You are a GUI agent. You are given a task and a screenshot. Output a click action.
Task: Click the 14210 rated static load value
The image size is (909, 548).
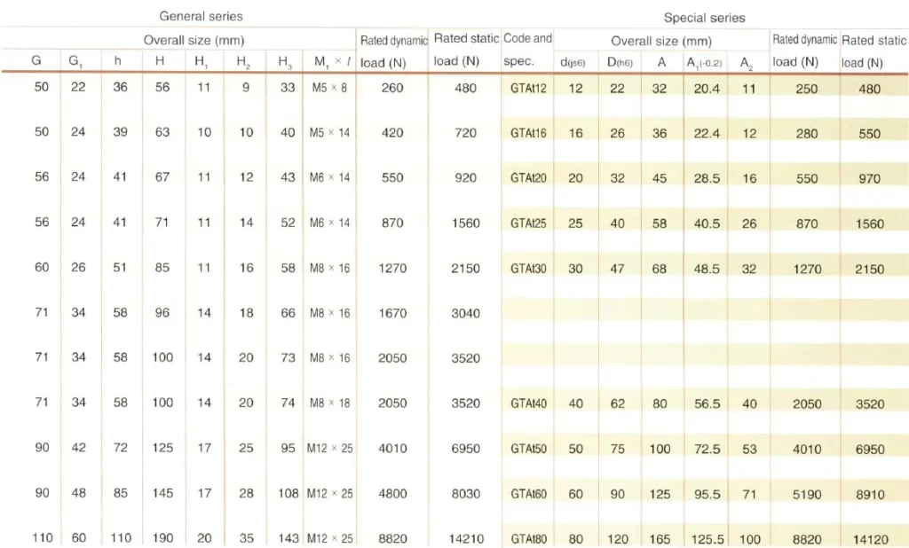click(465, 538)
